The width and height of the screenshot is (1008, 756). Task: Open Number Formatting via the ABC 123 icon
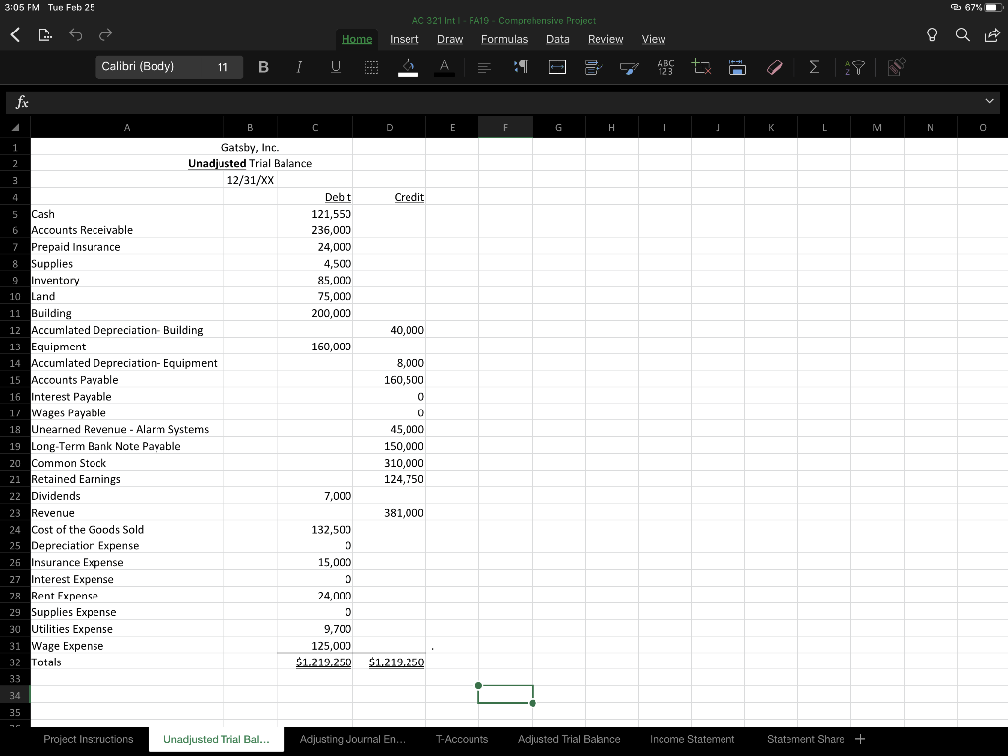(x=663, y=67)
